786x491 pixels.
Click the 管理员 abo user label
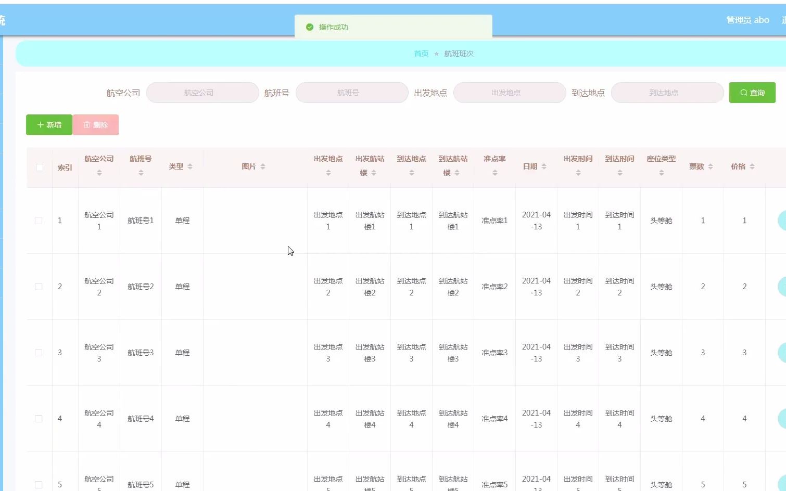[747, 20]
